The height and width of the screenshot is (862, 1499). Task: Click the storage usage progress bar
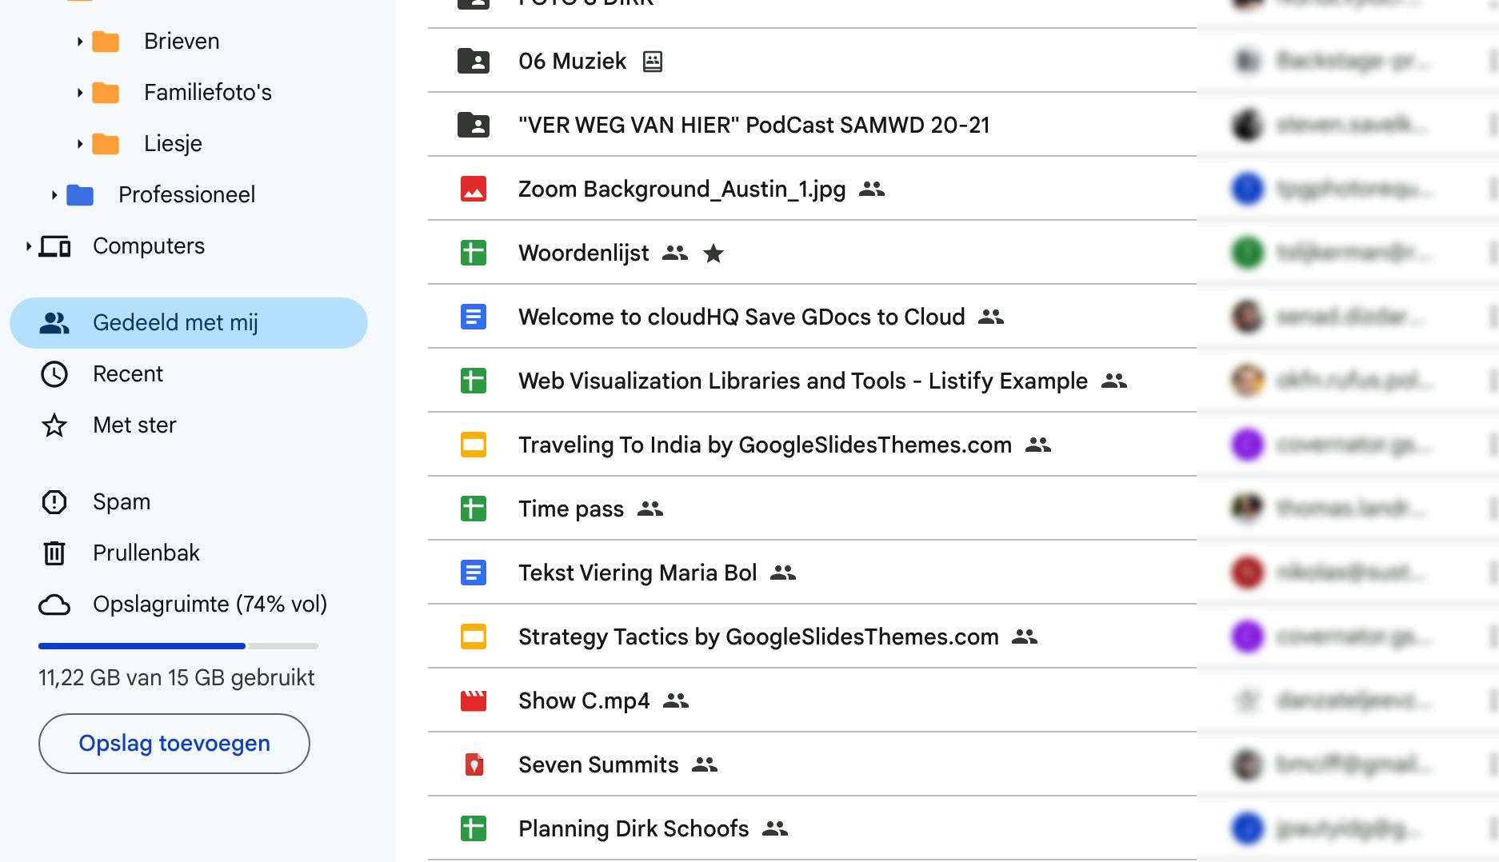[x=178, y=645]
